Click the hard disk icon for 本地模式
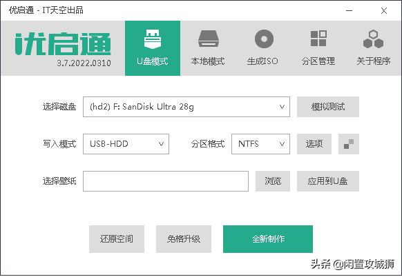This screenshot has height=277, width=402. [x=208, y=39]
